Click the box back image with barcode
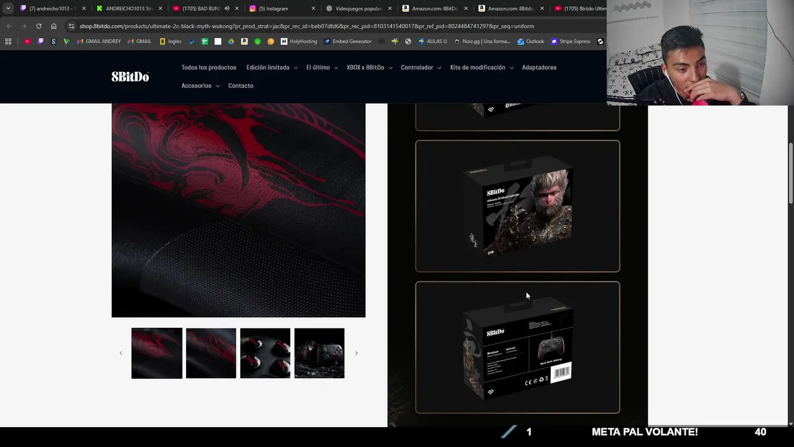The width and height of the screenshot is (794, 447). click(x=517, y=347)
